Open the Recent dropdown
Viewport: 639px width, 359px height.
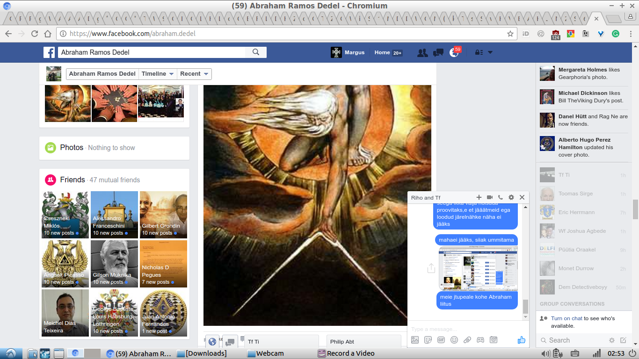(x=194, y=74)
